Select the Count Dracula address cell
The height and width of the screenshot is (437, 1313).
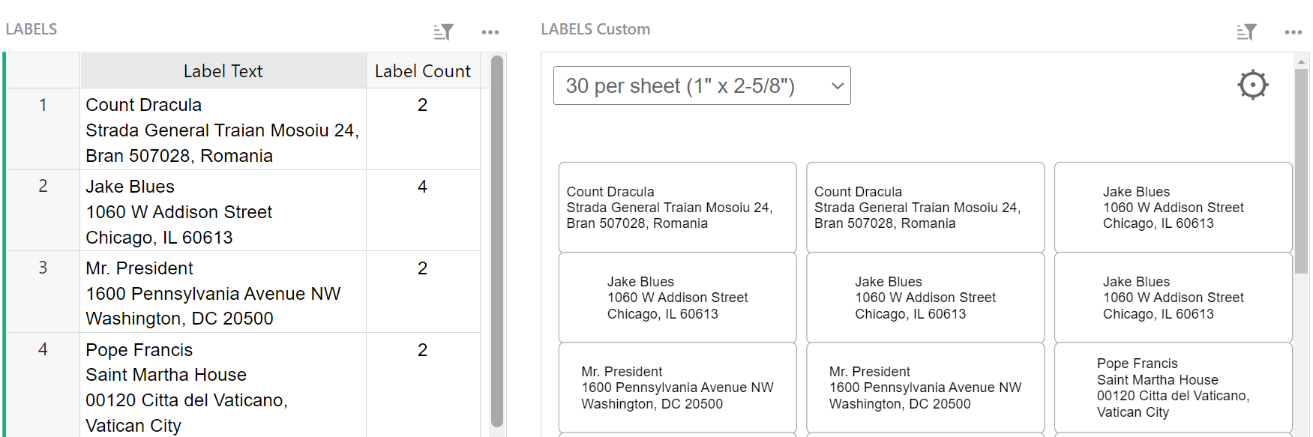[223, 130]
